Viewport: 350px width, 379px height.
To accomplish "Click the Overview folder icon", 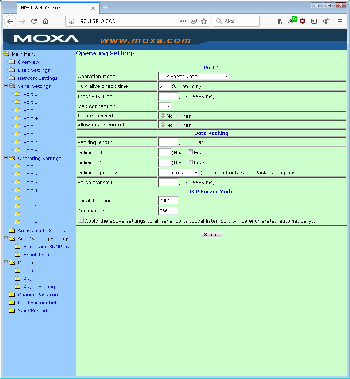I will (x=12, y=62).
